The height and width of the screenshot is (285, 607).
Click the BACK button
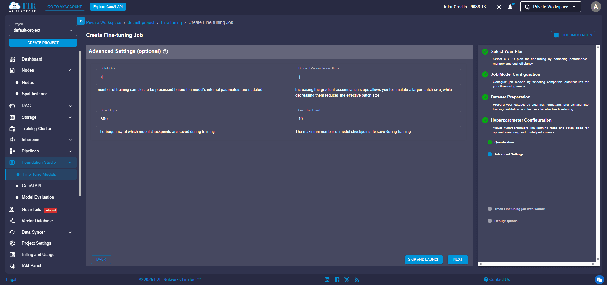pyautogui.click(x=101, y=259)
